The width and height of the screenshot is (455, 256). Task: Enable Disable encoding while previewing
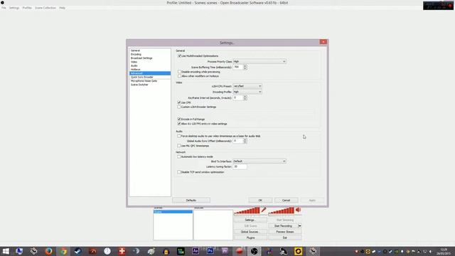[x=179, y=72]
